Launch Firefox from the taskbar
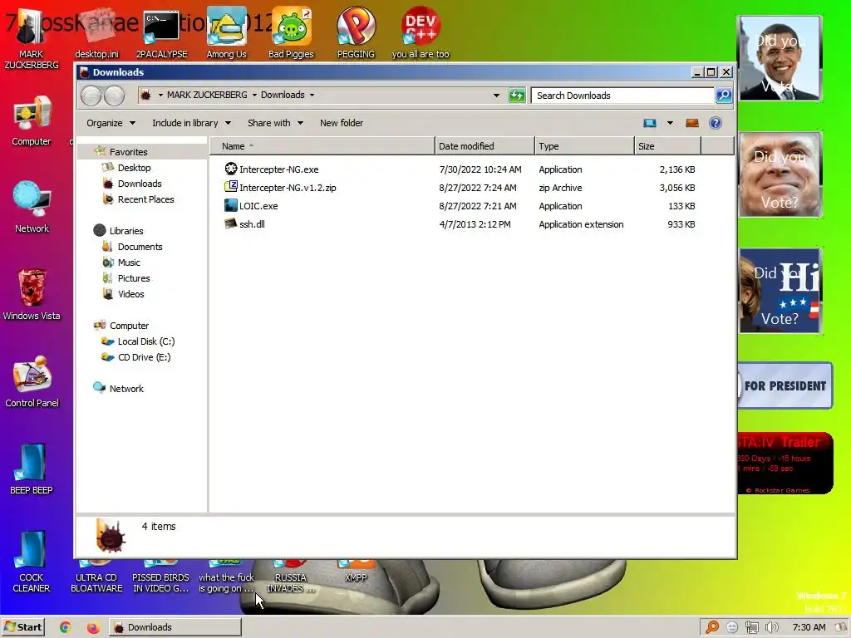Image resolution: width=851 pixels, height=638 pixels. (x=93, y=627)
